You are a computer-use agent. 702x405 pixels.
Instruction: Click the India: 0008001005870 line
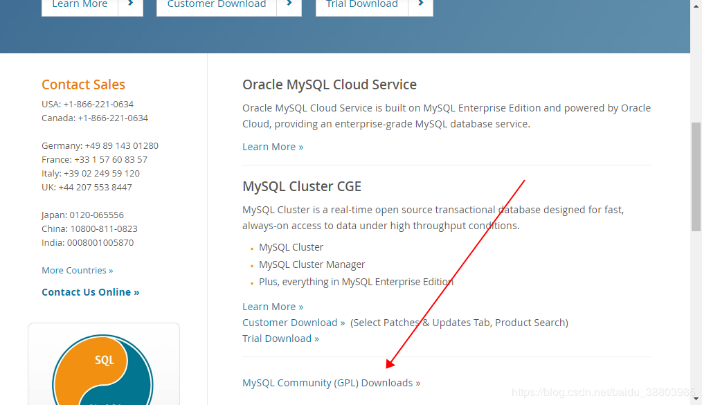[x=88, y=243]
